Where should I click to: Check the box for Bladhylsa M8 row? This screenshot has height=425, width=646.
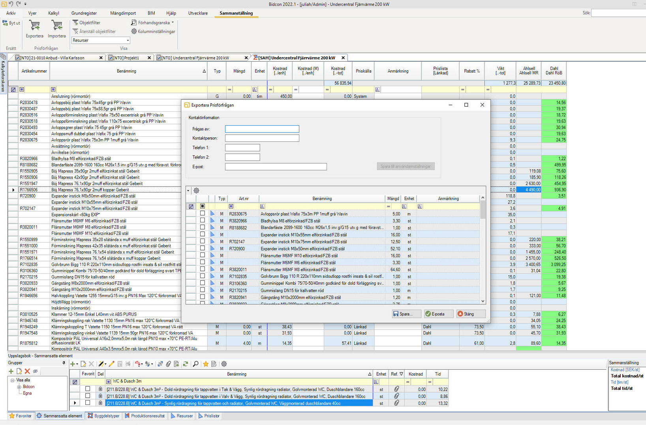[x=203, y=220]
